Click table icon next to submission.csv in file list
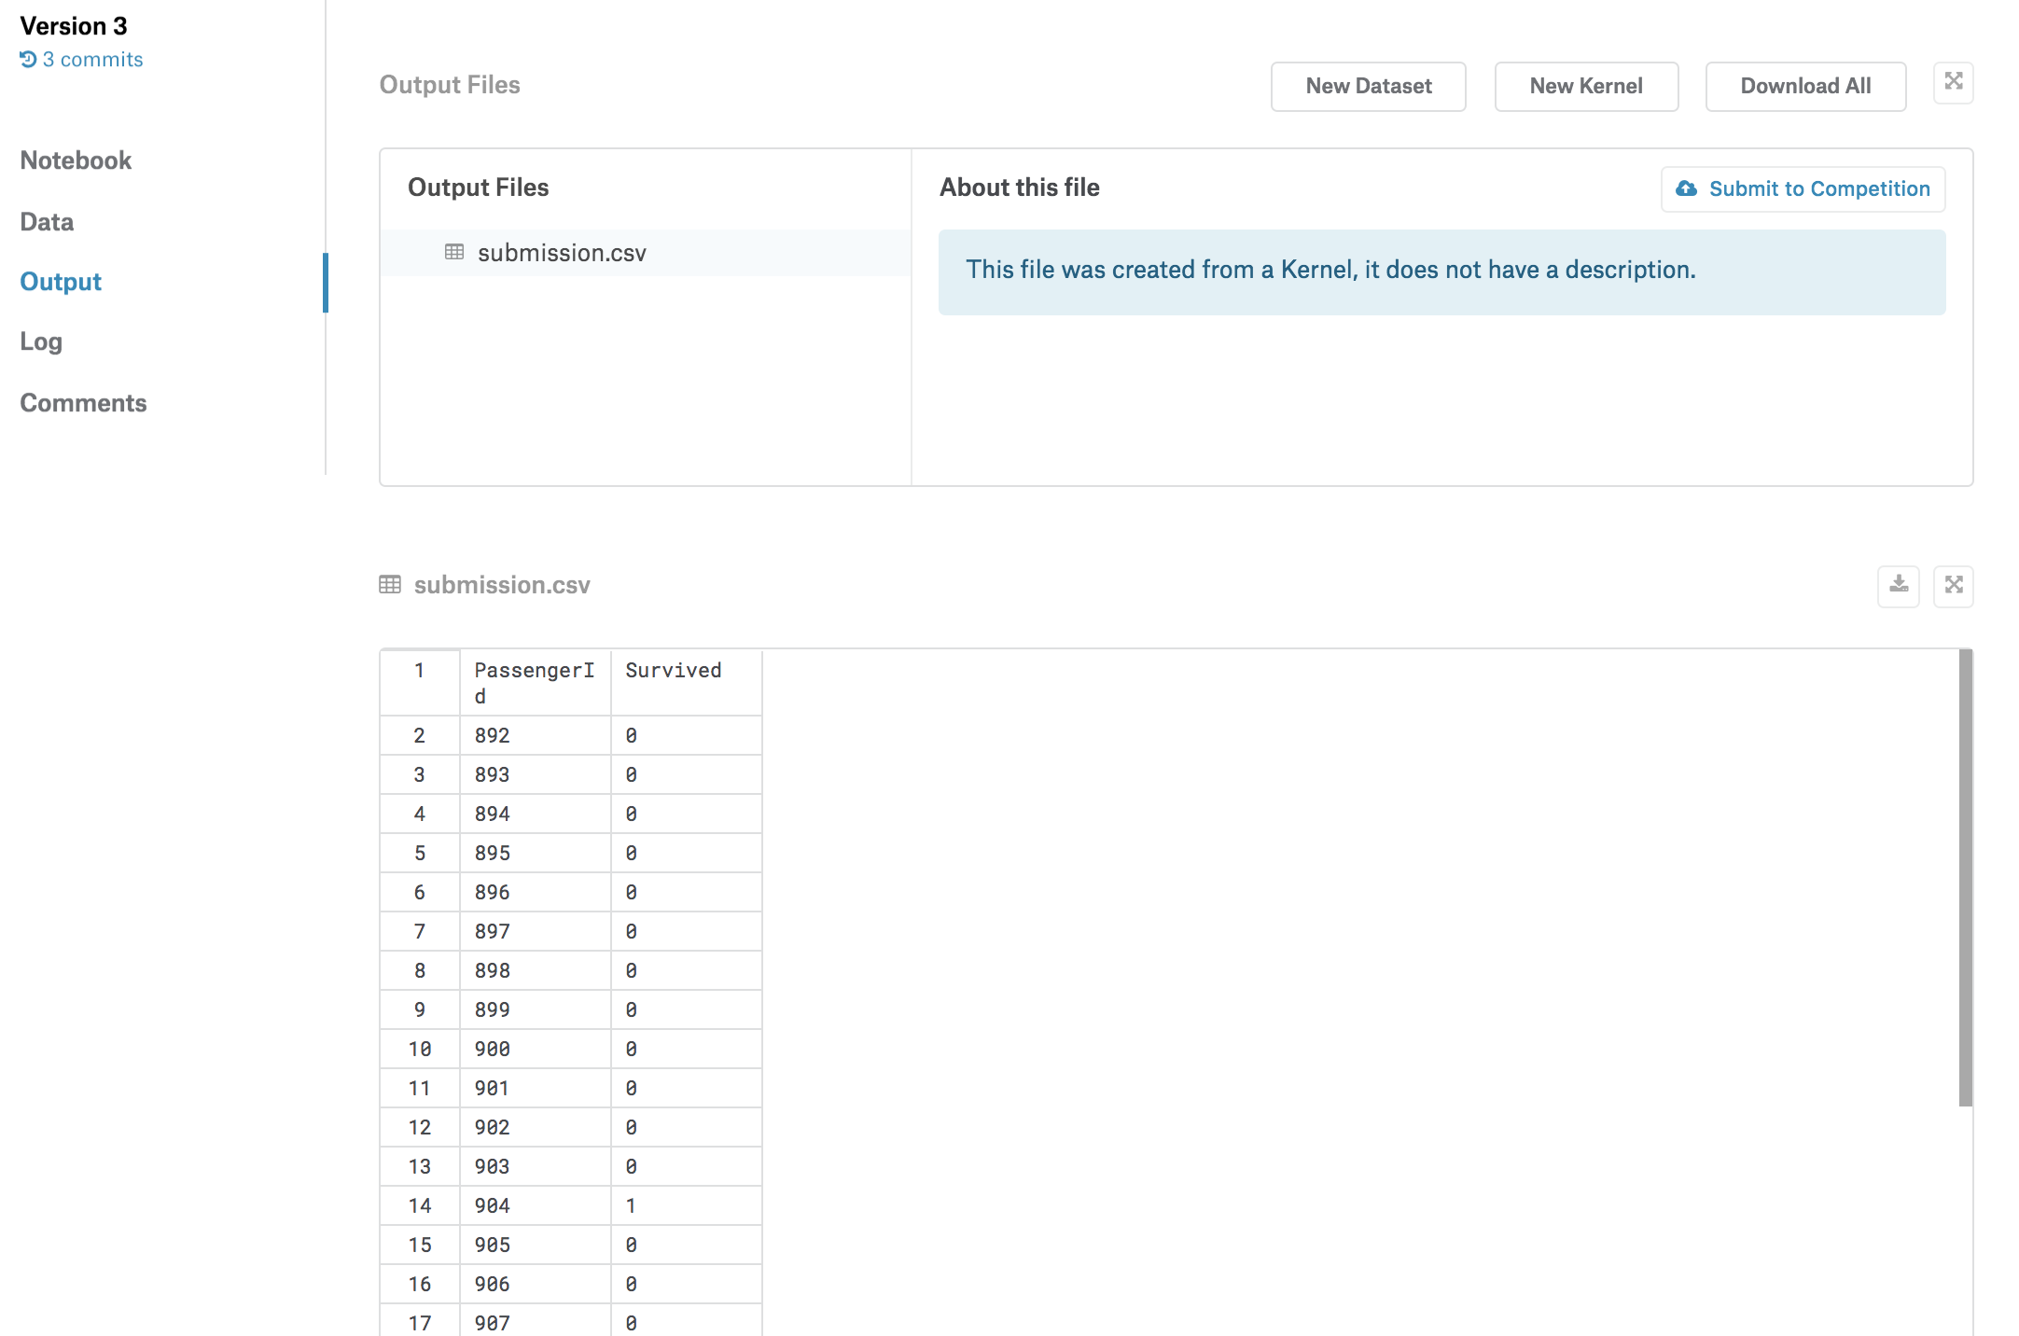The image size is (2019, 1336). [x=454, y=252]
